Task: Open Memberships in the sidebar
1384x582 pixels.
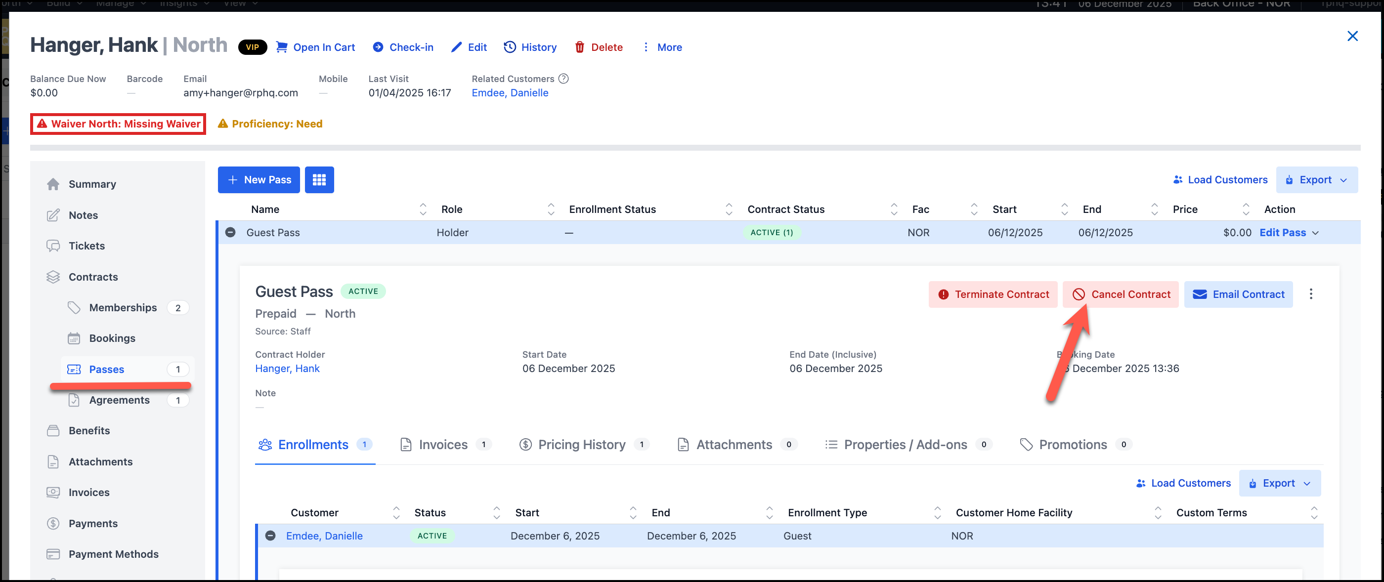Action: pos(123,308)
